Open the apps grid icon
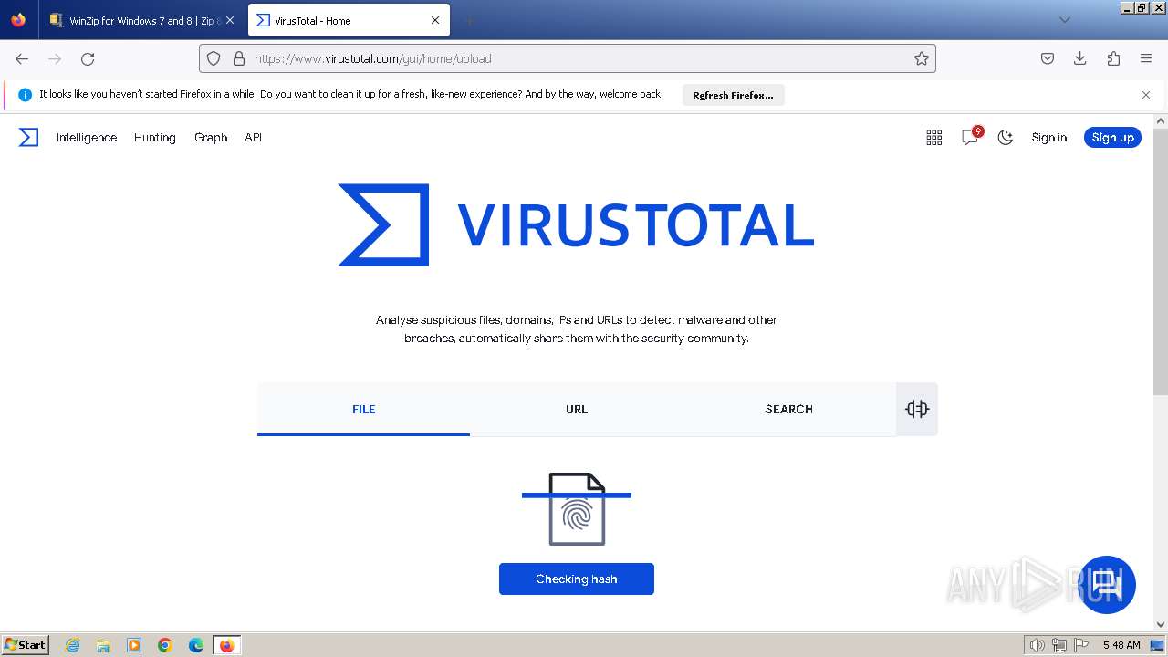This screenshot has width=1168, height=657. (x=934, y=138)
